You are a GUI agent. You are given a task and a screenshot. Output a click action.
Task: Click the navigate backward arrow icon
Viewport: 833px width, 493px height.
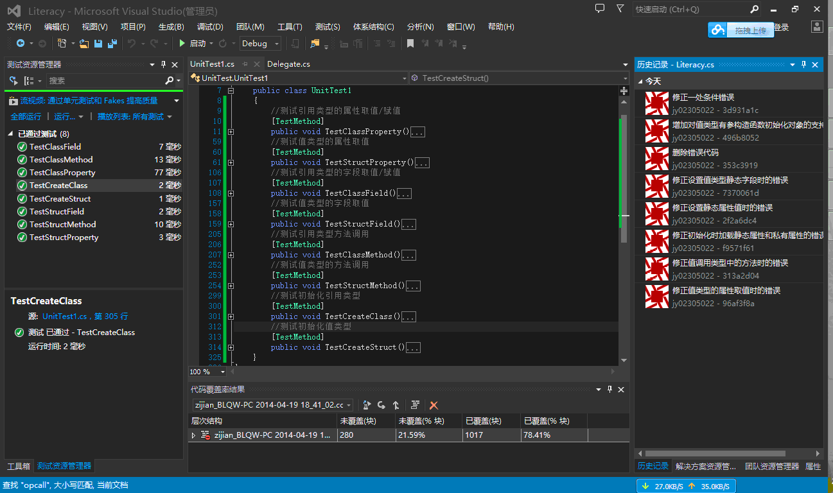[x=20, y=43]
